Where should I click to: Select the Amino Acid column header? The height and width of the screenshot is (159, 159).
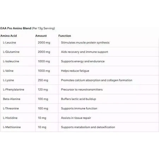[x=8, y=36]
